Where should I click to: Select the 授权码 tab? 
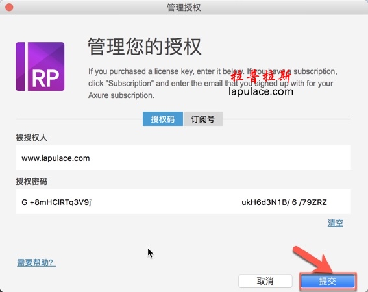(x=163, y=119)
